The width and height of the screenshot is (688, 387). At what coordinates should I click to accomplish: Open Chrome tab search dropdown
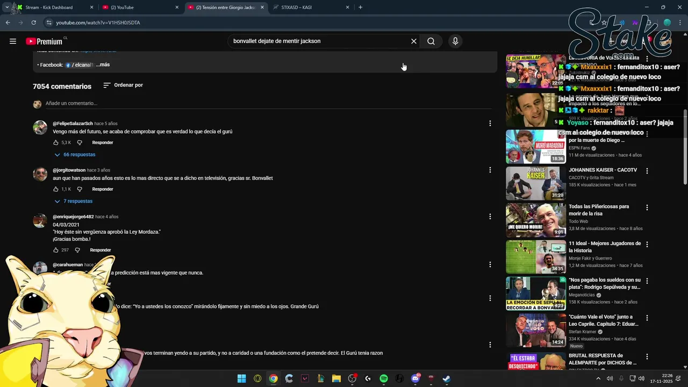coord(6,8)
